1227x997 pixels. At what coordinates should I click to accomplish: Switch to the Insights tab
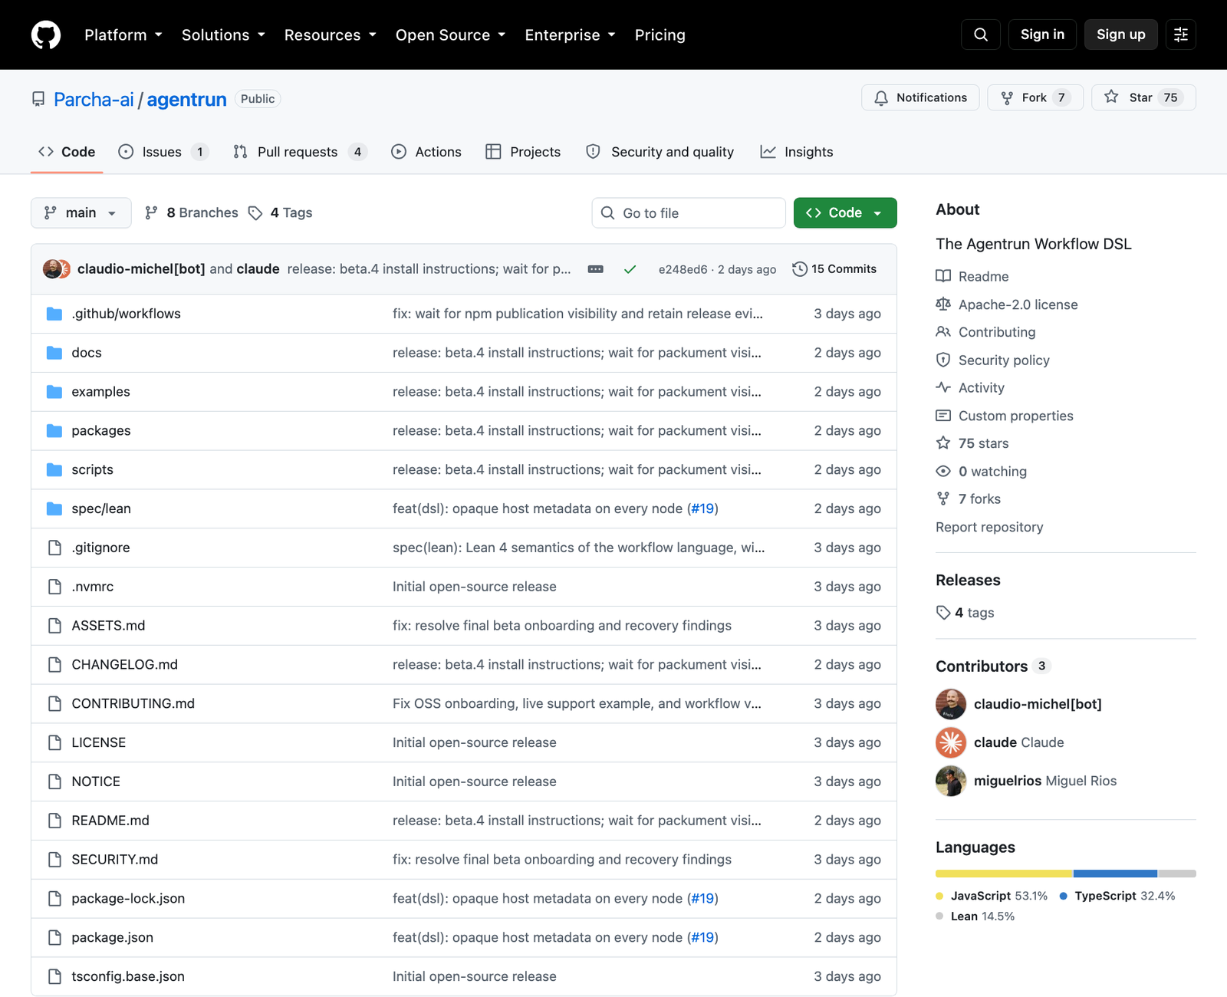[x=797, y=152]
